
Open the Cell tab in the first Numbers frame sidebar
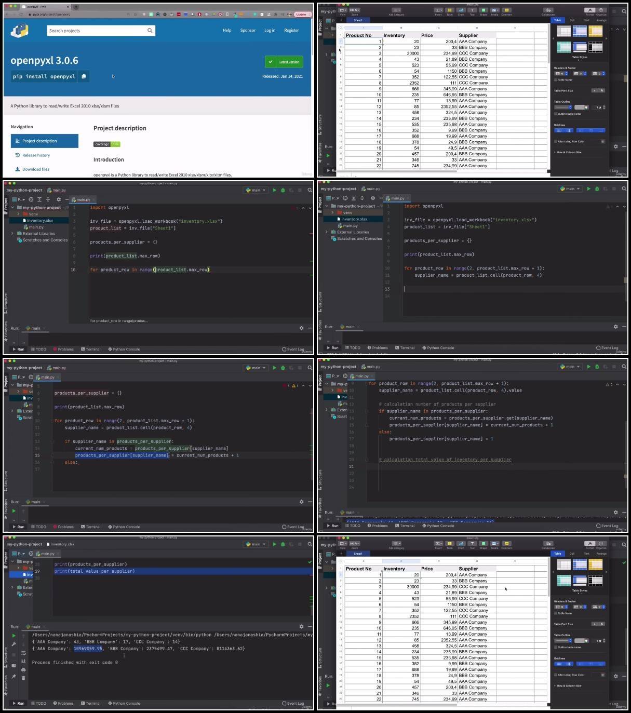tap(572, 20)
